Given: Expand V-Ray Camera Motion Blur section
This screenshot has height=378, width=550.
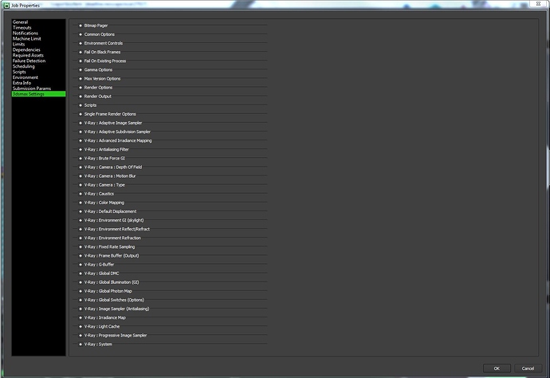Looking at the screenshot, I should [x=109, y=175].
